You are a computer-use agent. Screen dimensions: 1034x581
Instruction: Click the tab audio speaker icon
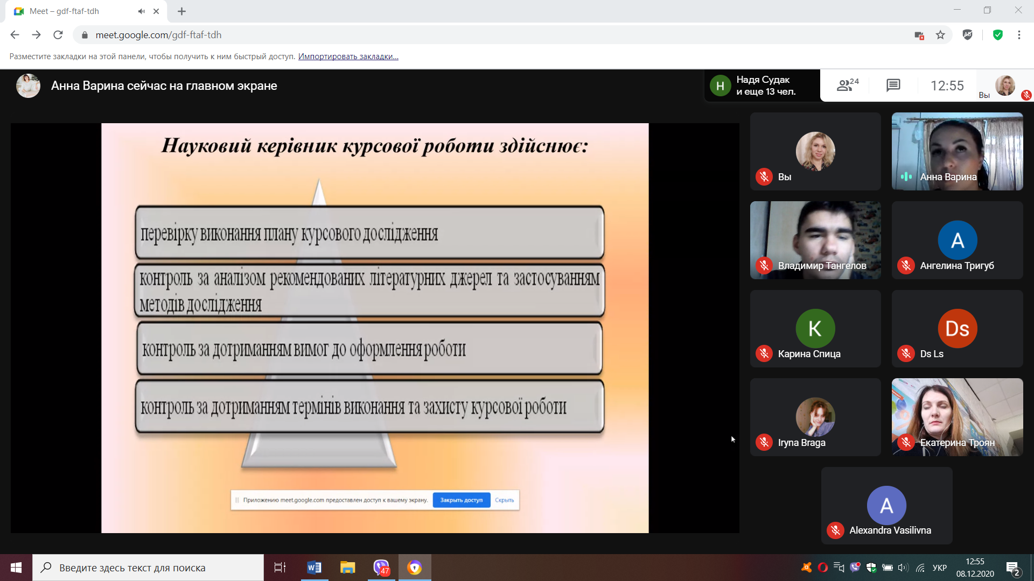point(141,11)
